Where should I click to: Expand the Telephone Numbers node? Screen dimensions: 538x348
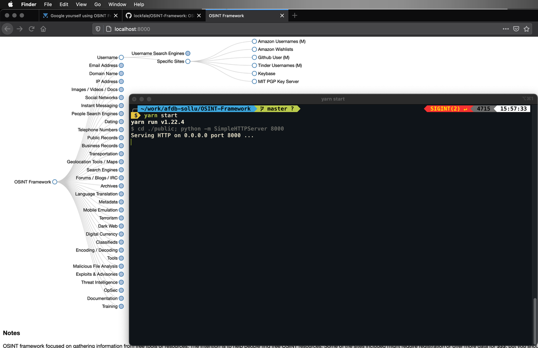121,130
